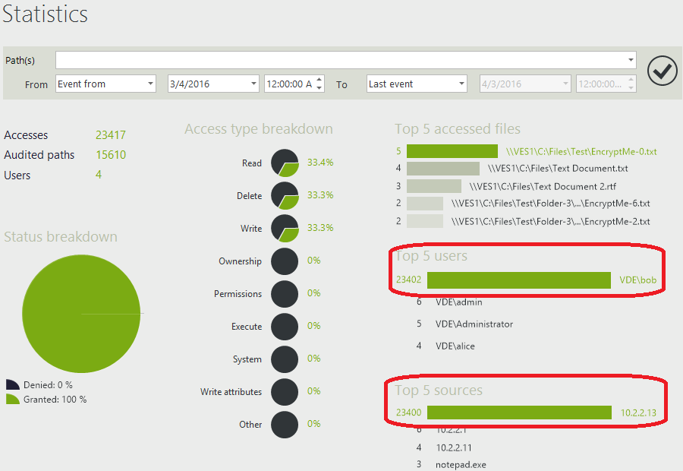The image size is (683, 471).
Task: Click the green Status breakdown pie chart
Action: [81, 314]
